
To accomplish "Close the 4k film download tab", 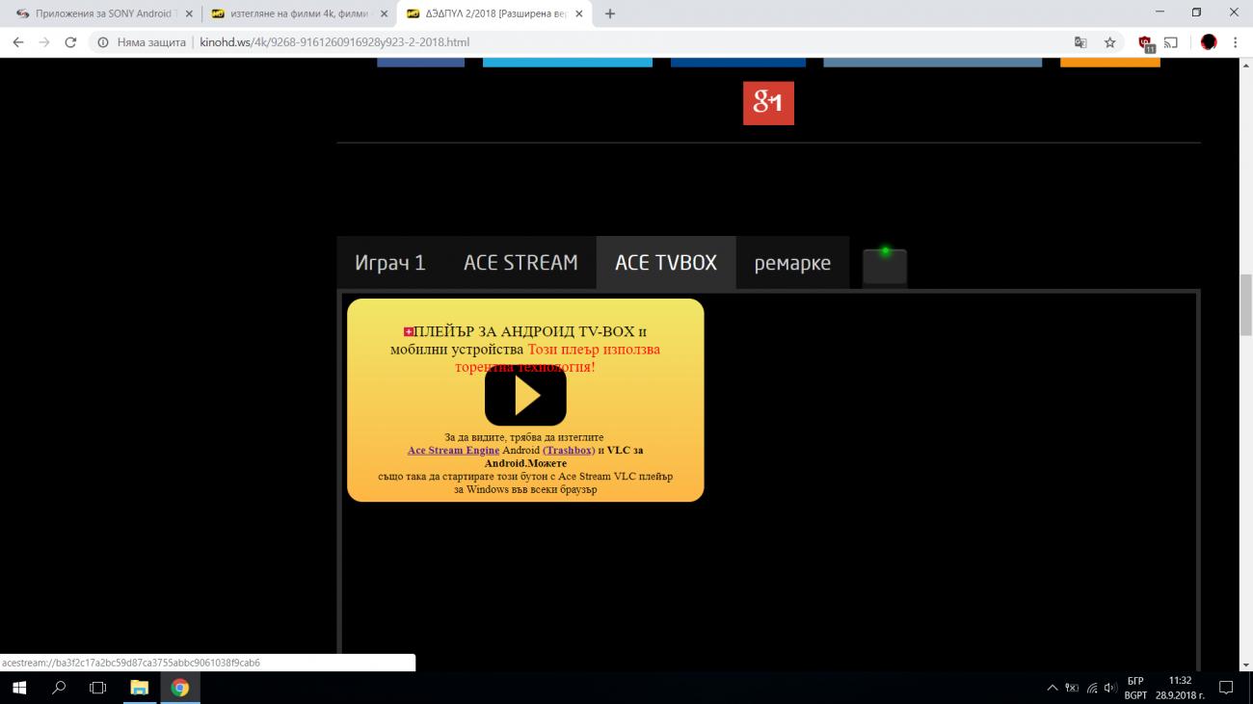I will coord(384,14).
